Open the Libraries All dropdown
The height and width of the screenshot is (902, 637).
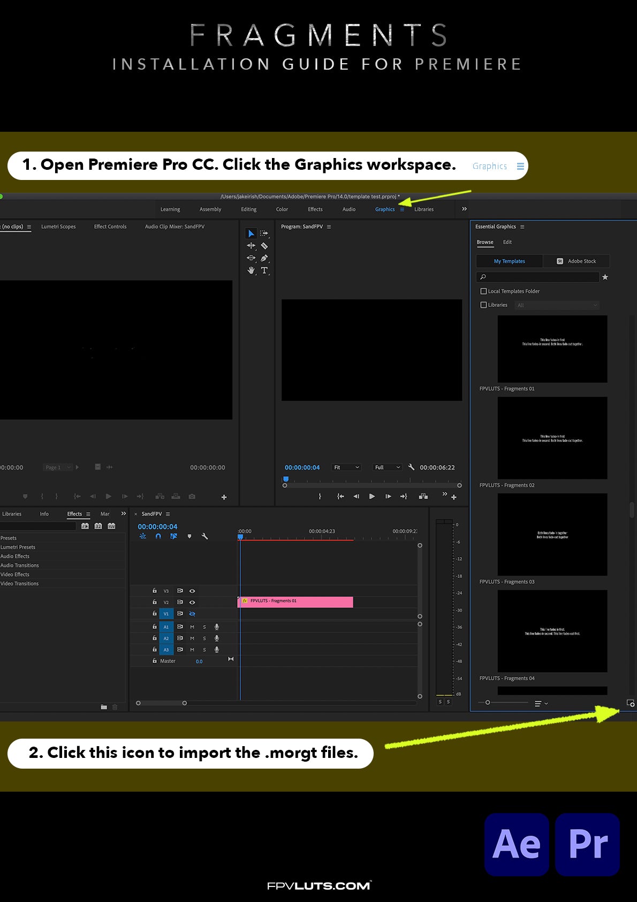click(x=557, y=305)
